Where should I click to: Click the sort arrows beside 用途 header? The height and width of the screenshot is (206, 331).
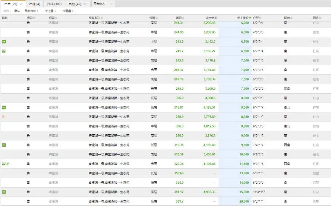pos(320,18)
